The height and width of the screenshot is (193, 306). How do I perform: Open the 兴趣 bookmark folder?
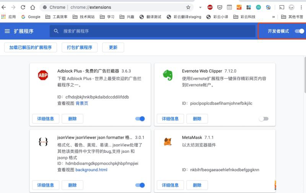pos(127,17)
